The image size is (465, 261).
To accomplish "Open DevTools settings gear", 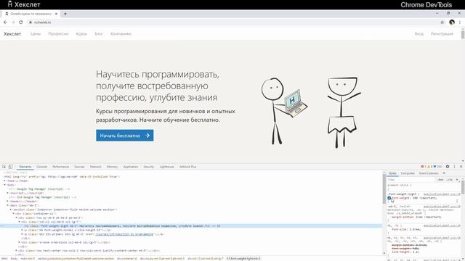I will pos(448,167).
